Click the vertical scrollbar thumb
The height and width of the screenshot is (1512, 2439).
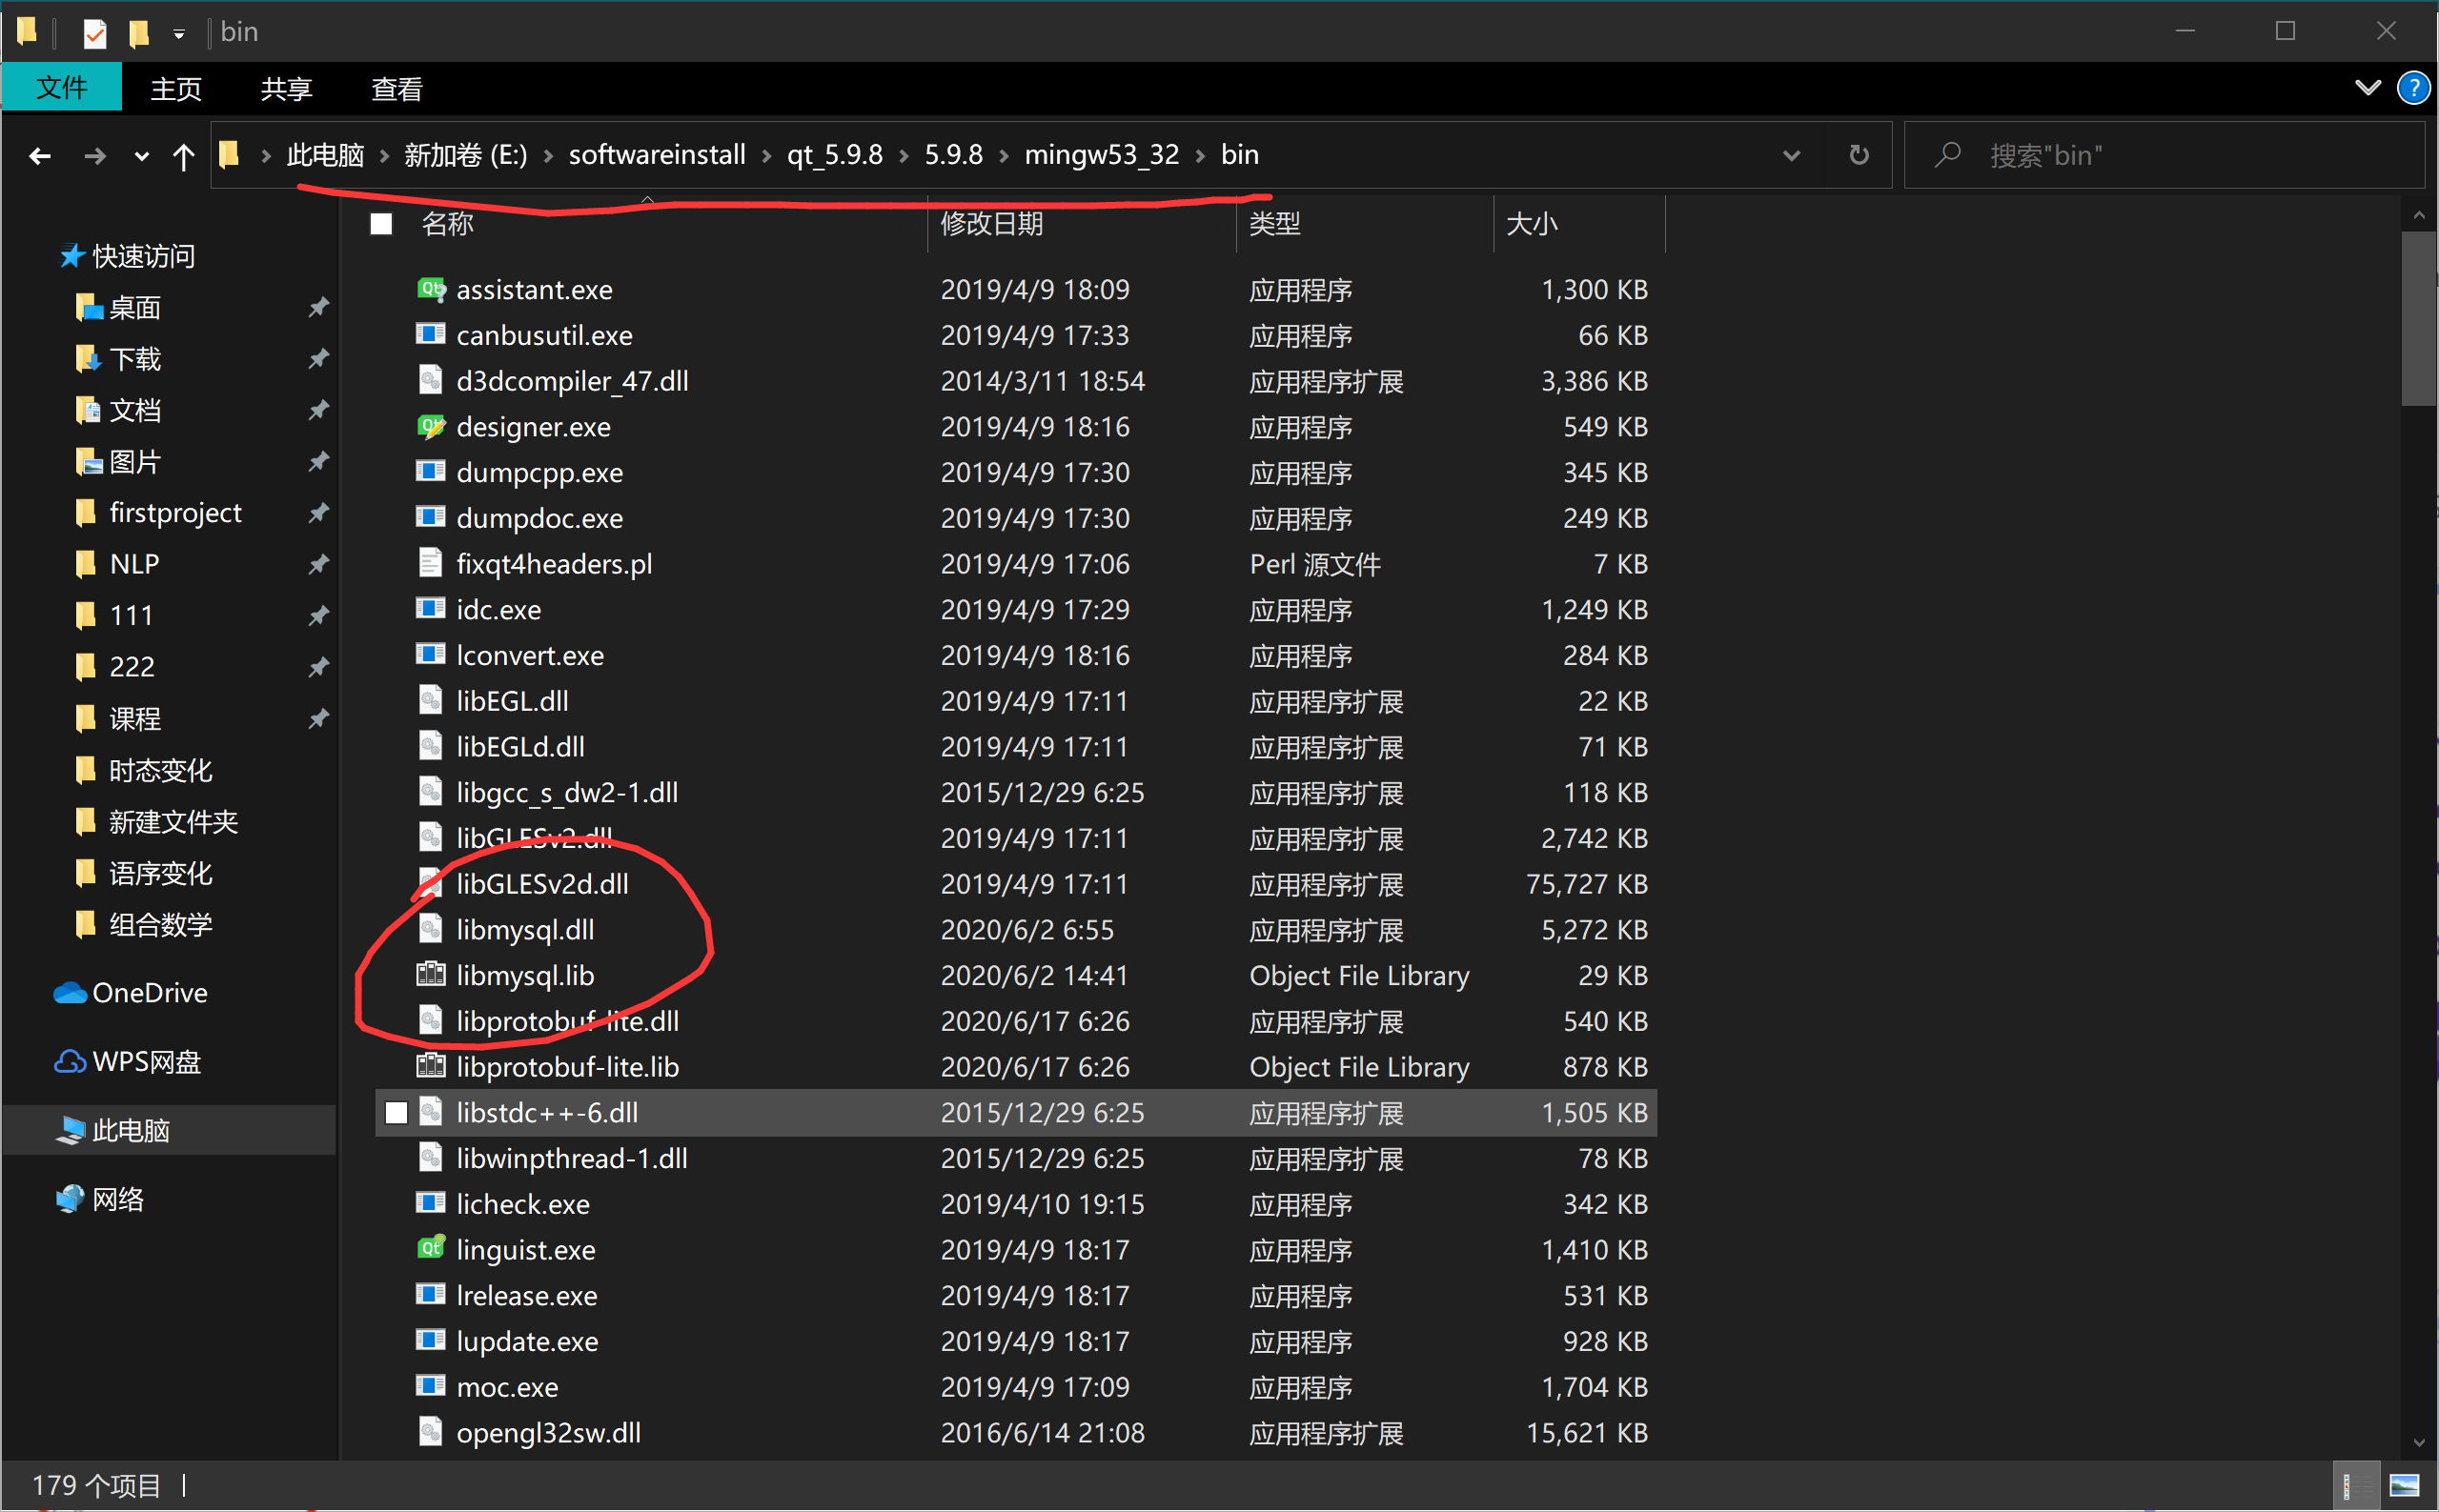[2418, 320]
